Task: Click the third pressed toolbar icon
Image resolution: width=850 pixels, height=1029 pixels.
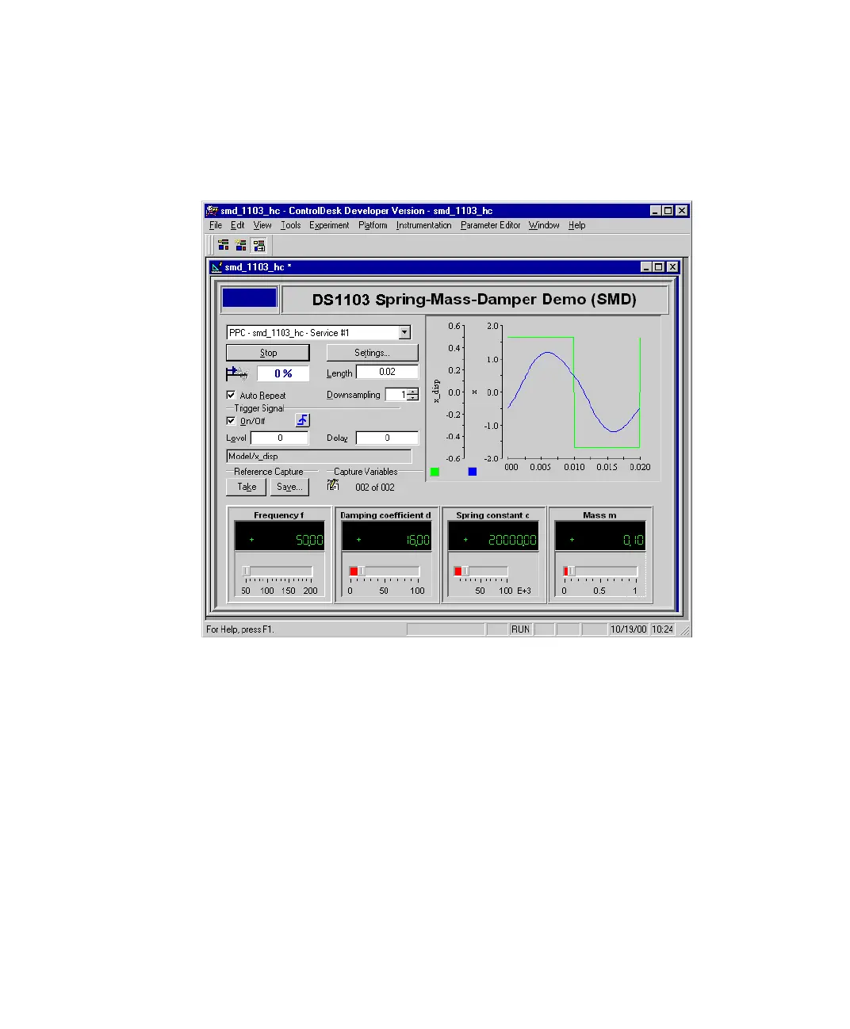Action: [258, 245]
